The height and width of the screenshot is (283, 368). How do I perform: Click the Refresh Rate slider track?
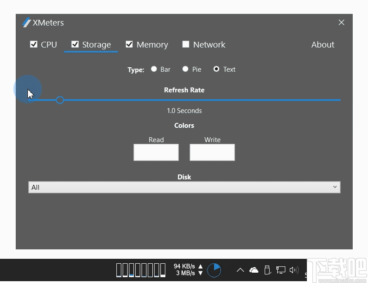(x=185, y=100)
